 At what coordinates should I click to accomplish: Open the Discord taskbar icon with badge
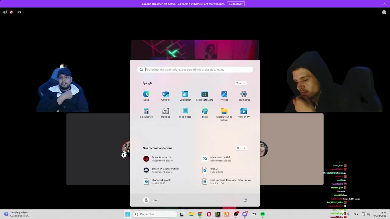245,214
